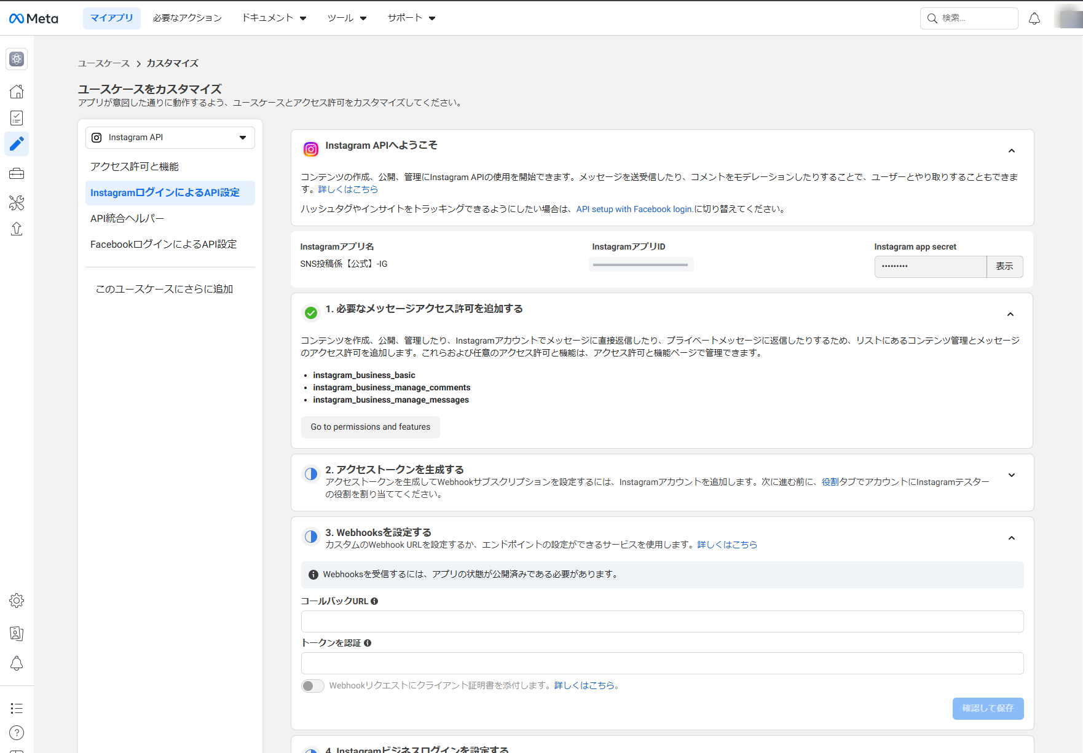Screen dimensions: 1083x753
Task: Expand the アクセストークンを生成する section
Action: click(1012, 475)
